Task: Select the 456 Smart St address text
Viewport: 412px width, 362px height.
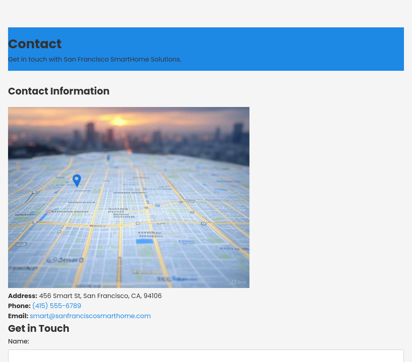Action: click(x=100, y=296)
